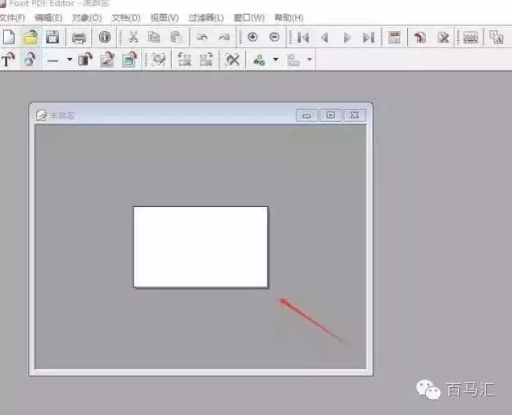The width and height of the screenshot is (512, 415).
Task: Click the blank white page in document
Action: [201, 247]
